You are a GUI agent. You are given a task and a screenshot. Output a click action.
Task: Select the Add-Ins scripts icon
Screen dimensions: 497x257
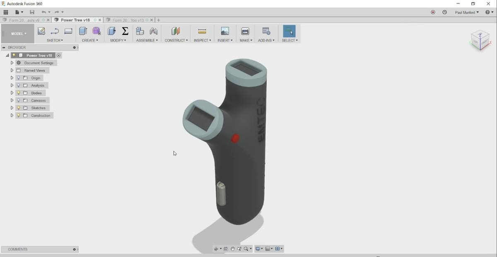click(x=266, y=31)
